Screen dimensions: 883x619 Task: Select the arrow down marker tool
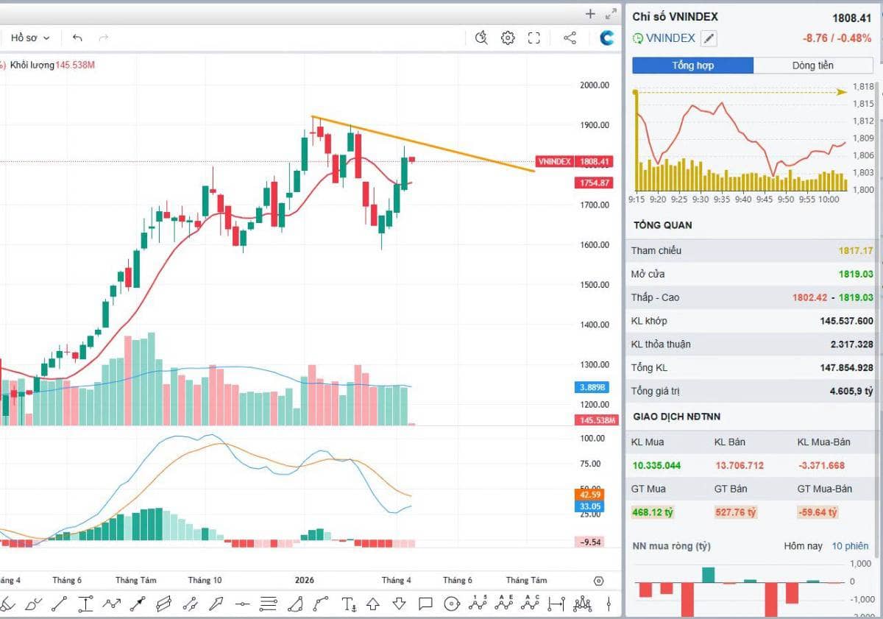click(x=399, y=604)
